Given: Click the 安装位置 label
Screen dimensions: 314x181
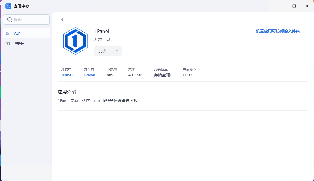Looking at the screenshot, I should tap(161, 69).
